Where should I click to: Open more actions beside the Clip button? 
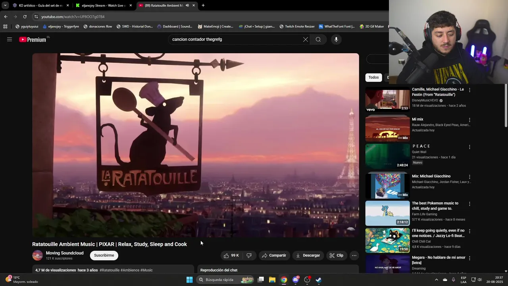pos(354,255)
